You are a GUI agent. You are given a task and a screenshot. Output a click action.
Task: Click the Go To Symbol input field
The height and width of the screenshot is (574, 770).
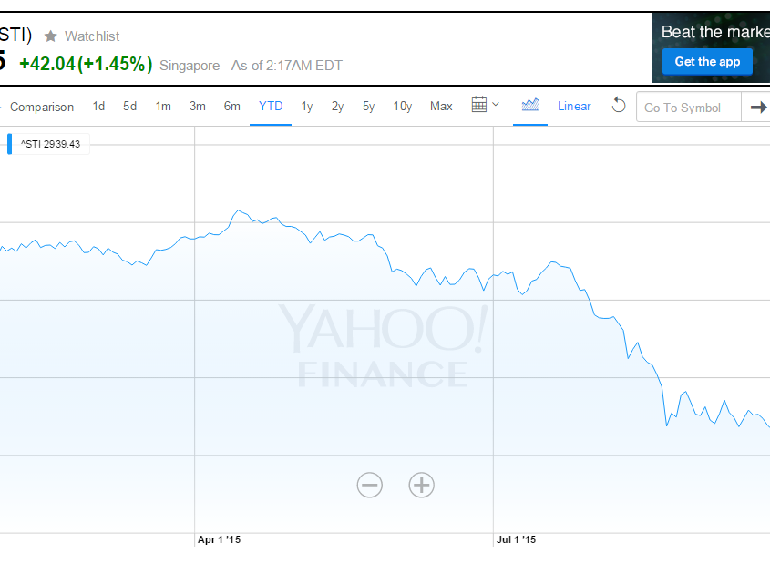(x=688, y=108)
